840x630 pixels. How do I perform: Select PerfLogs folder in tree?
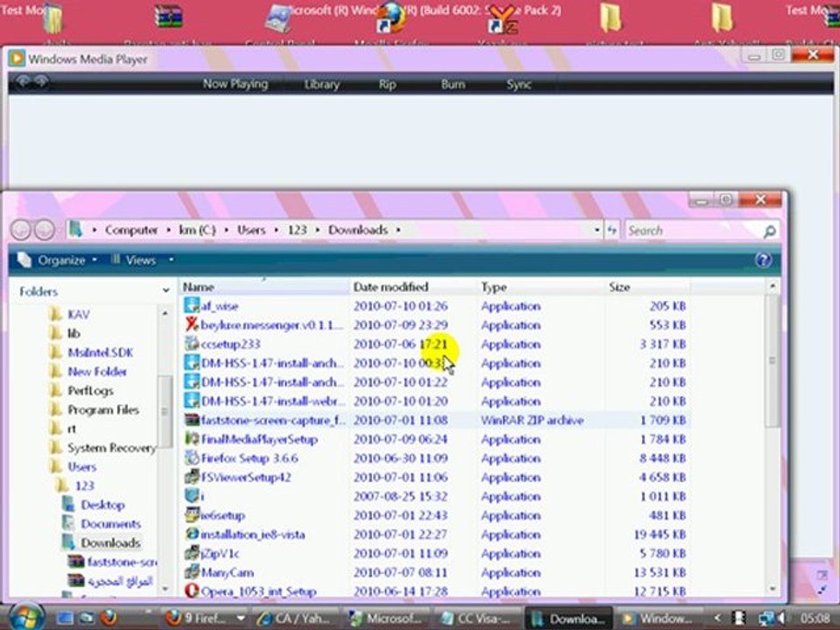pyautogui.click(x=90, y=390)
